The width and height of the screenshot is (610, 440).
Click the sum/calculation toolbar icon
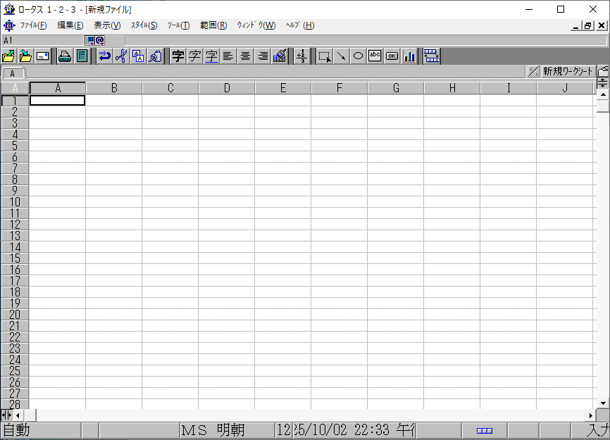(x=302, y=56)
